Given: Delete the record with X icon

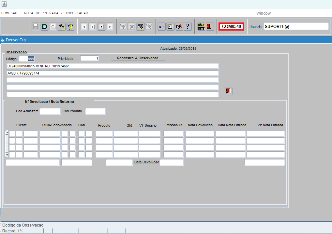Looking at the screenshot, I should (x=132, y=27).
